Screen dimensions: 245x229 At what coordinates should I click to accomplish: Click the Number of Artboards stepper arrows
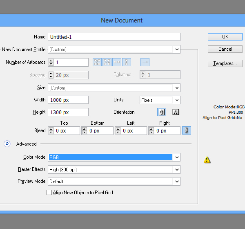click(x=51, y=62)
